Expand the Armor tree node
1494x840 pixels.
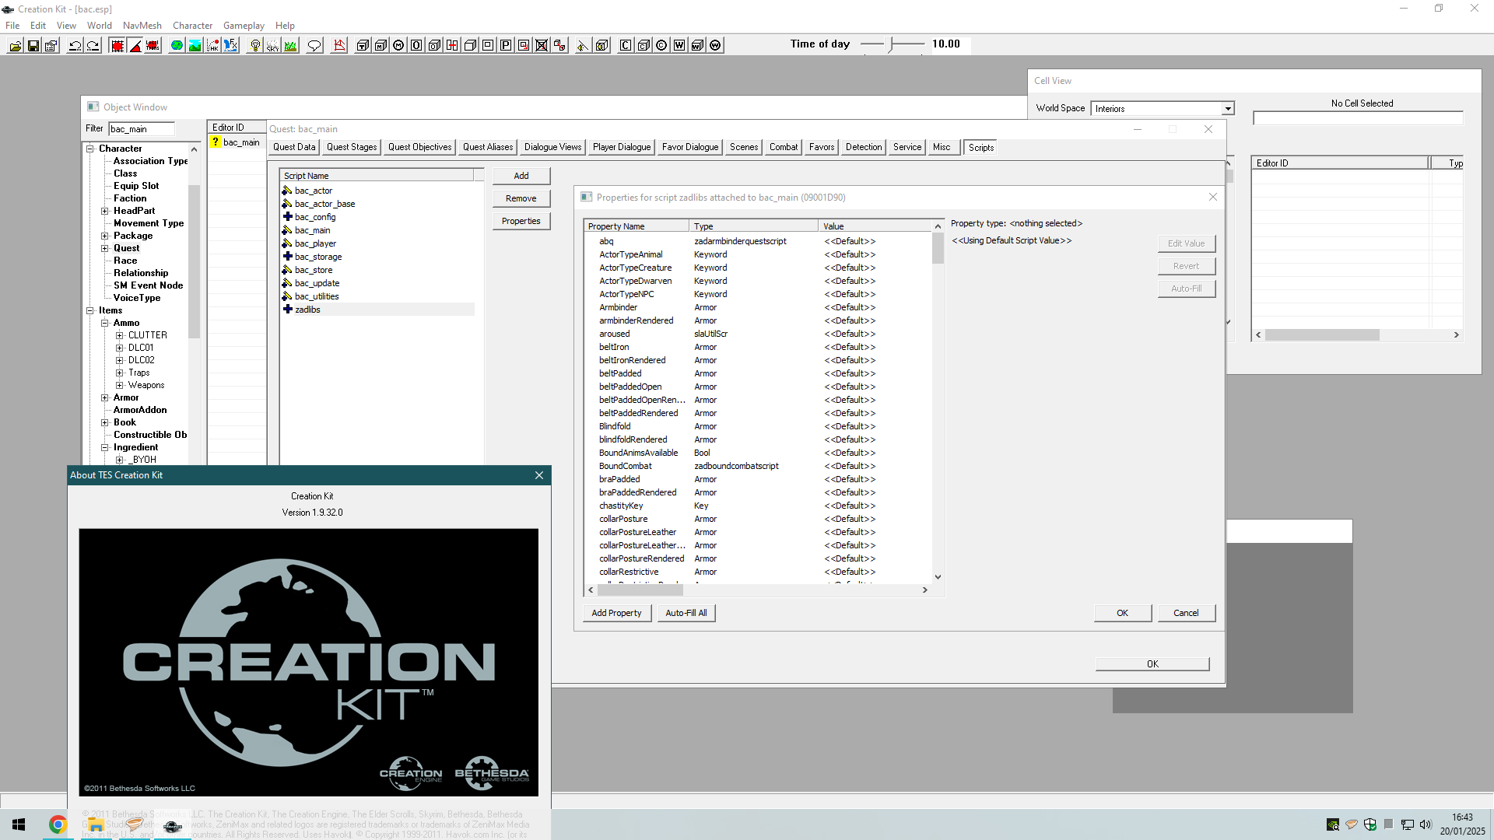[x=105, y=397]
